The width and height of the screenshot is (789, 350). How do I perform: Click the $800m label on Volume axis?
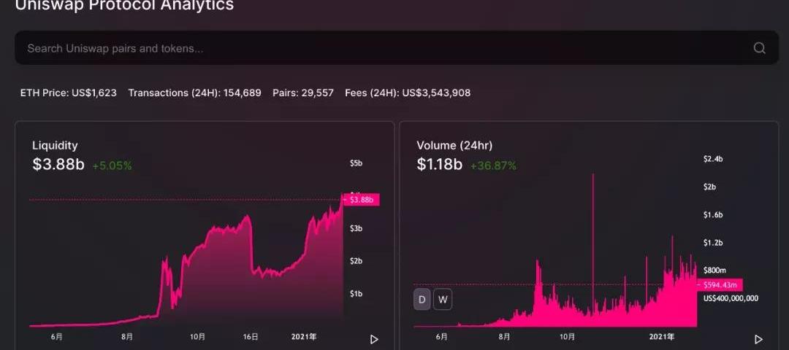pos(714,271)
